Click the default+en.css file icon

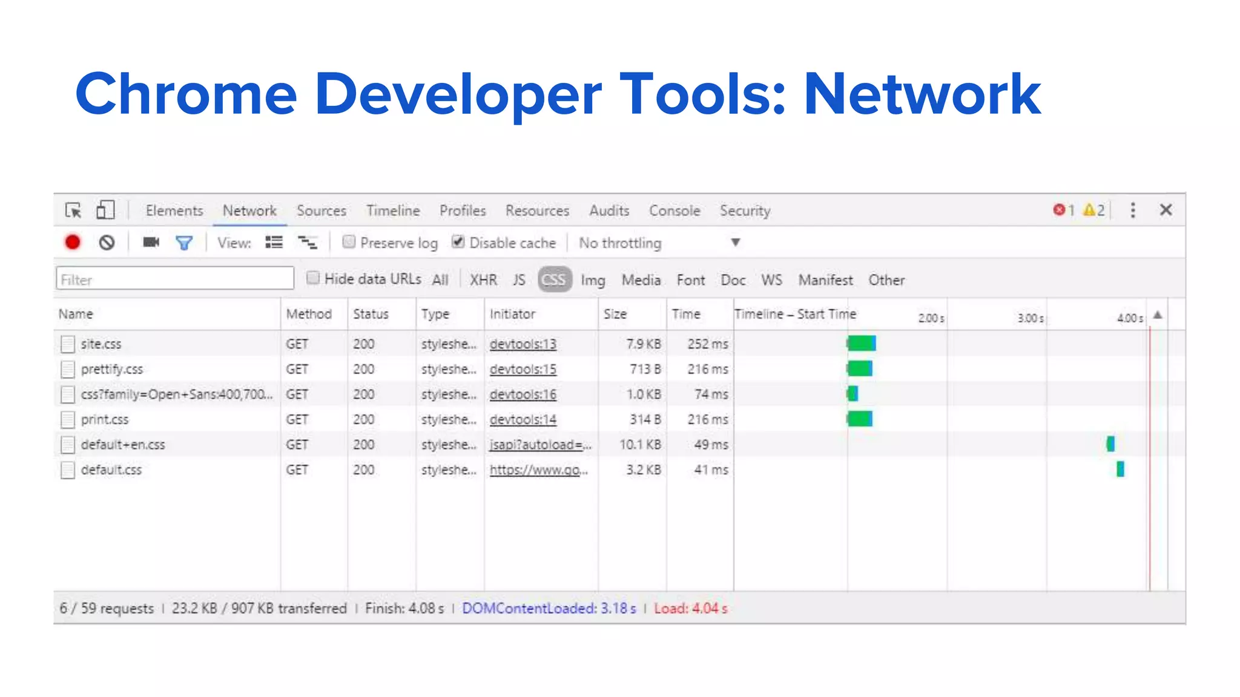[x=68, y=445]
